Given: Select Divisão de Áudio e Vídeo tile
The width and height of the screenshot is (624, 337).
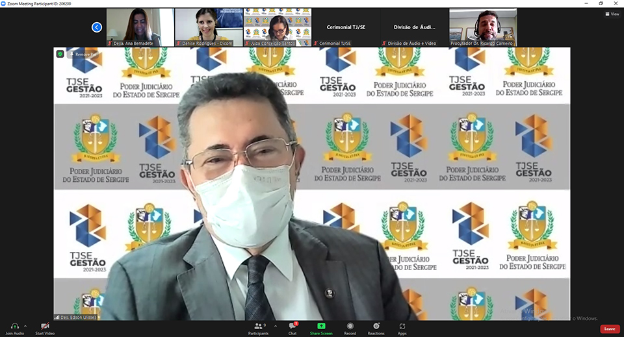Looking at the screenshot, I should pos(415,27).
